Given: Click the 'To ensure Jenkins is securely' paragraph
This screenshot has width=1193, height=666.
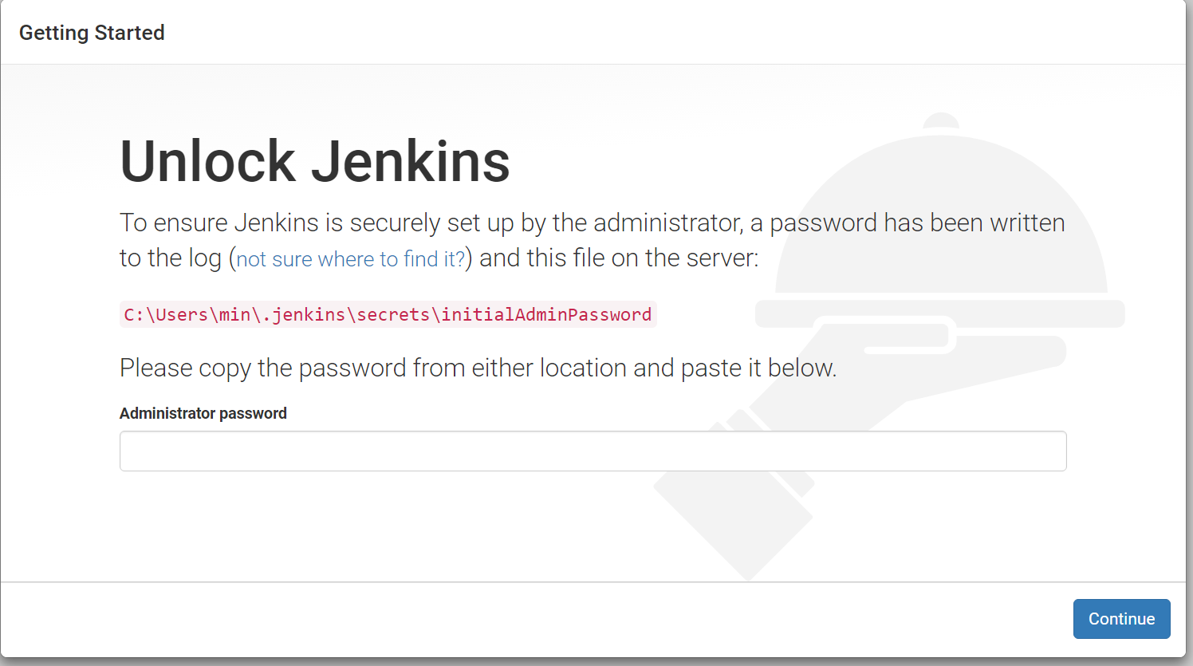Looking at the screenshot, I should point(592,240).
